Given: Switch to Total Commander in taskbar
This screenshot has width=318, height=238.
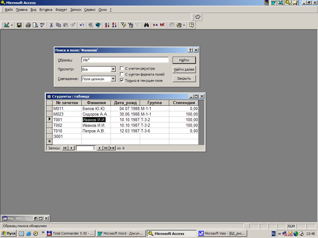Looking at the screenshot, I should (x=70, y=233).
